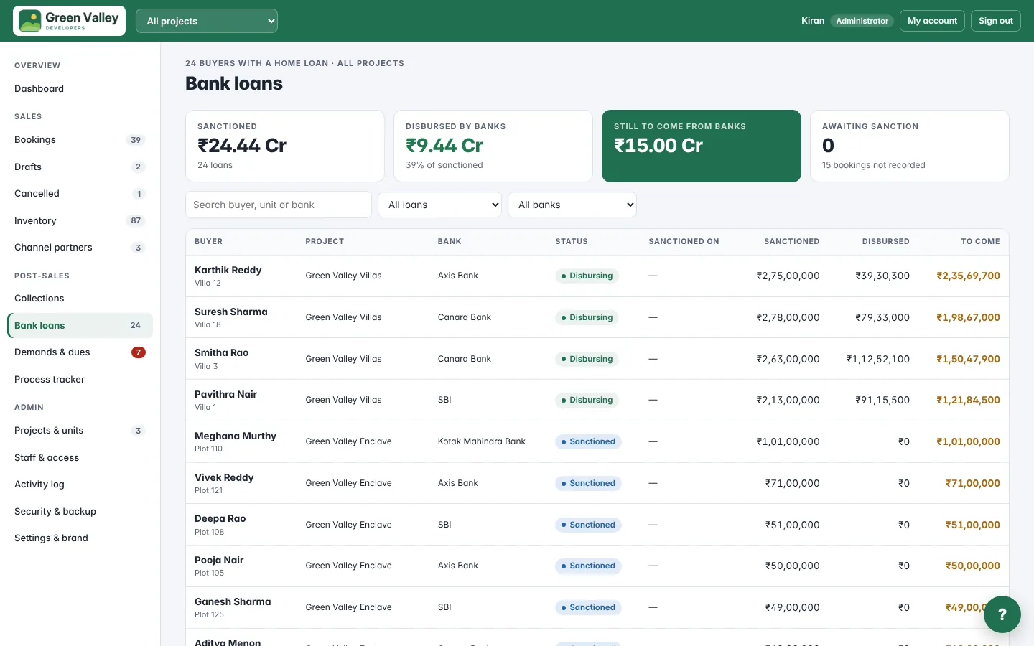
Task: Click the Disbursed column header
Action: click(885, 242)
